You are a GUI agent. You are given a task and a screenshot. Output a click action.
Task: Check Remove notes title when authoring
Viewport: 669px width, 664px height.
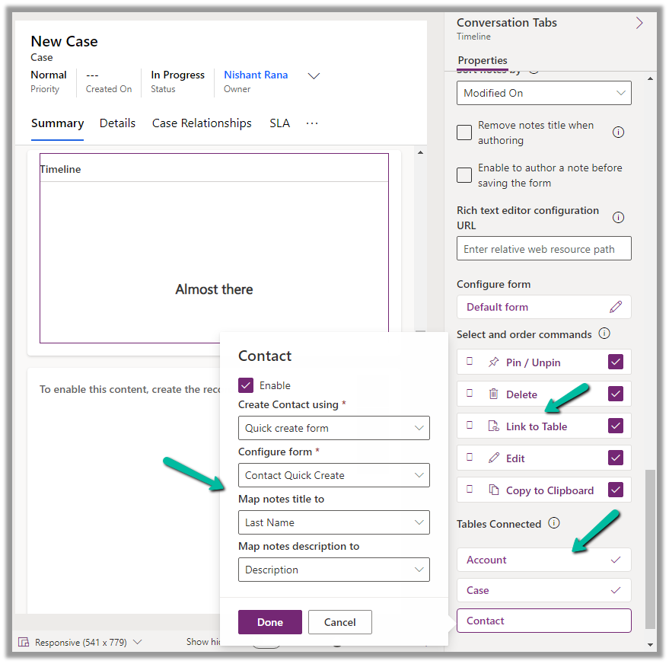pos(464,132)
